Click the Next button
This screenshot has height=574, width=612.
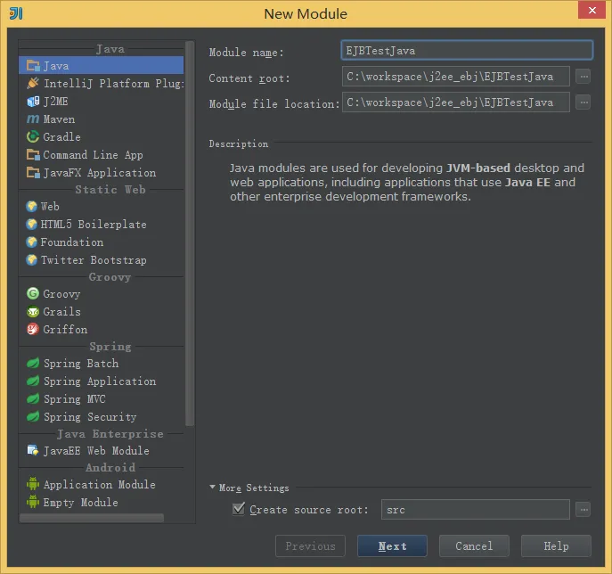[392, 545]
